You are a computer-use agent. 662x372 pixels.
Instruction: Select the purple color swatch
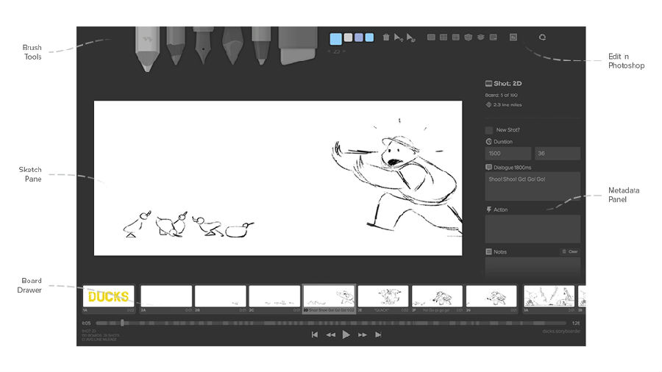(x=358, y=37)
